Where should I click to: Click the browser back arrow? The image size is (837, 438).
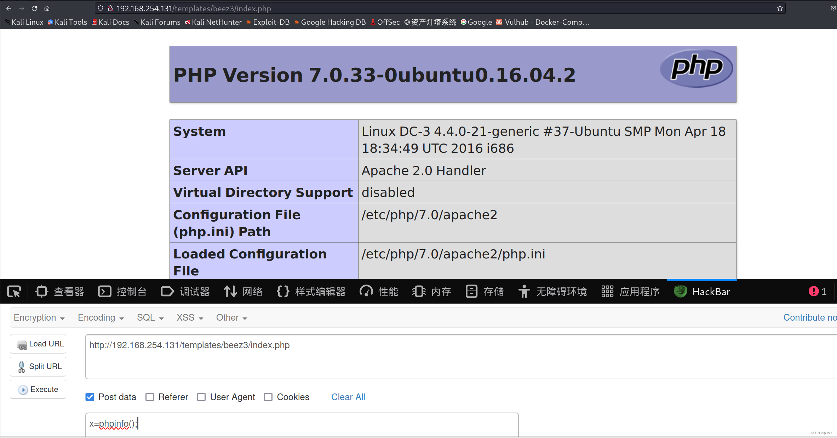[x=9, y=8]
